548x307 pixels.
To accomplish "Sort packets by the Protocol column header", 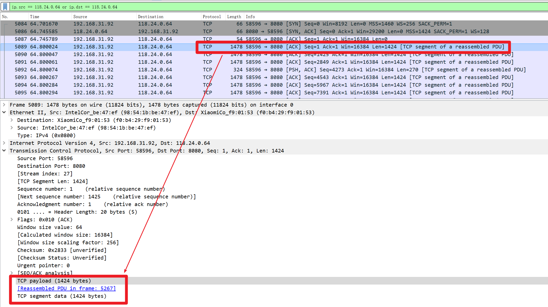I will (x=212, y=17).
